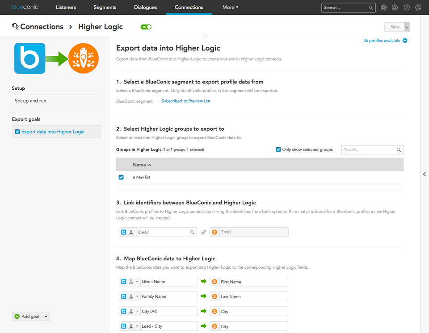Open the More menu in navigation

click(x=230, y=8)
